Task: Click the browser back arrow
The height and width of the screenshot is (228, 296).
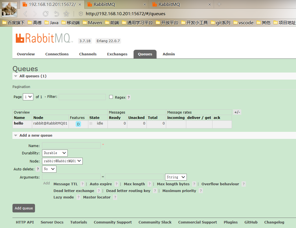Action: pos(25,14)
